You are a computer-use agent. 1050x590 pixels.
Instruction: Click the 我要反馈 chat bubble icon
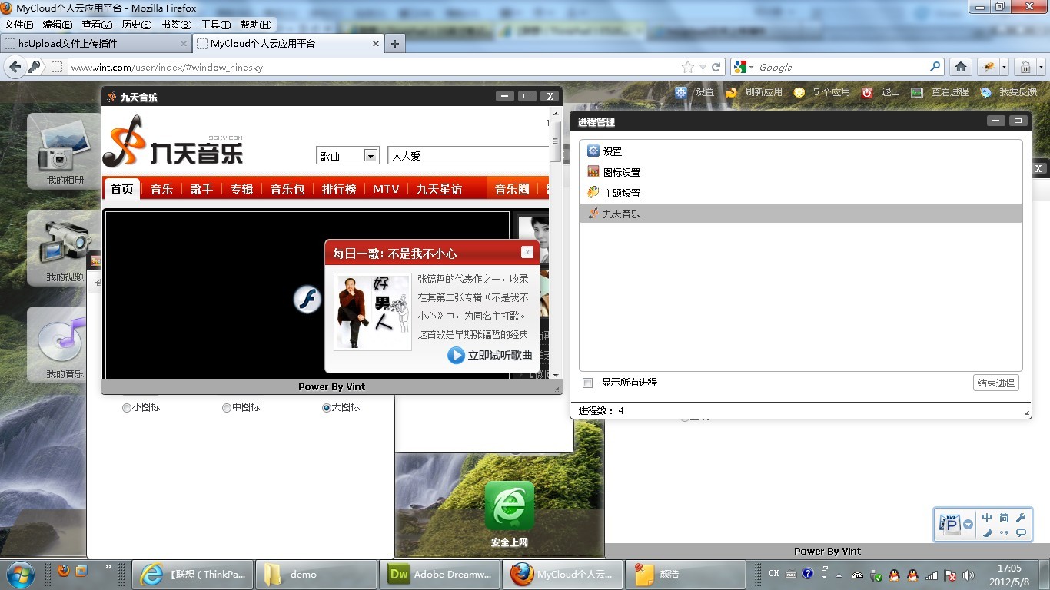coord(985,92)
